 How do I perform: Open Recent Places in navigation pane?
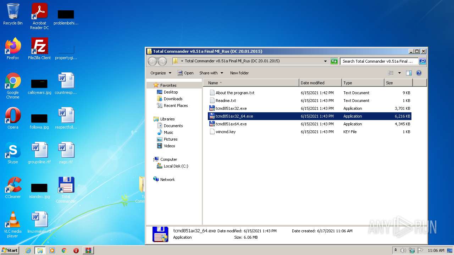tap(176, 106)
